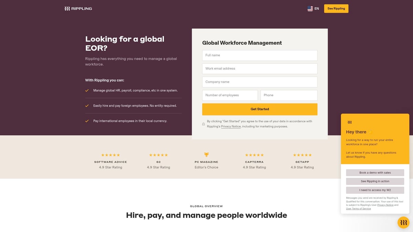Click the Rippling logo in the header
Image resolution: width=413 pixels, height=232 pixels.
[78, 8]
